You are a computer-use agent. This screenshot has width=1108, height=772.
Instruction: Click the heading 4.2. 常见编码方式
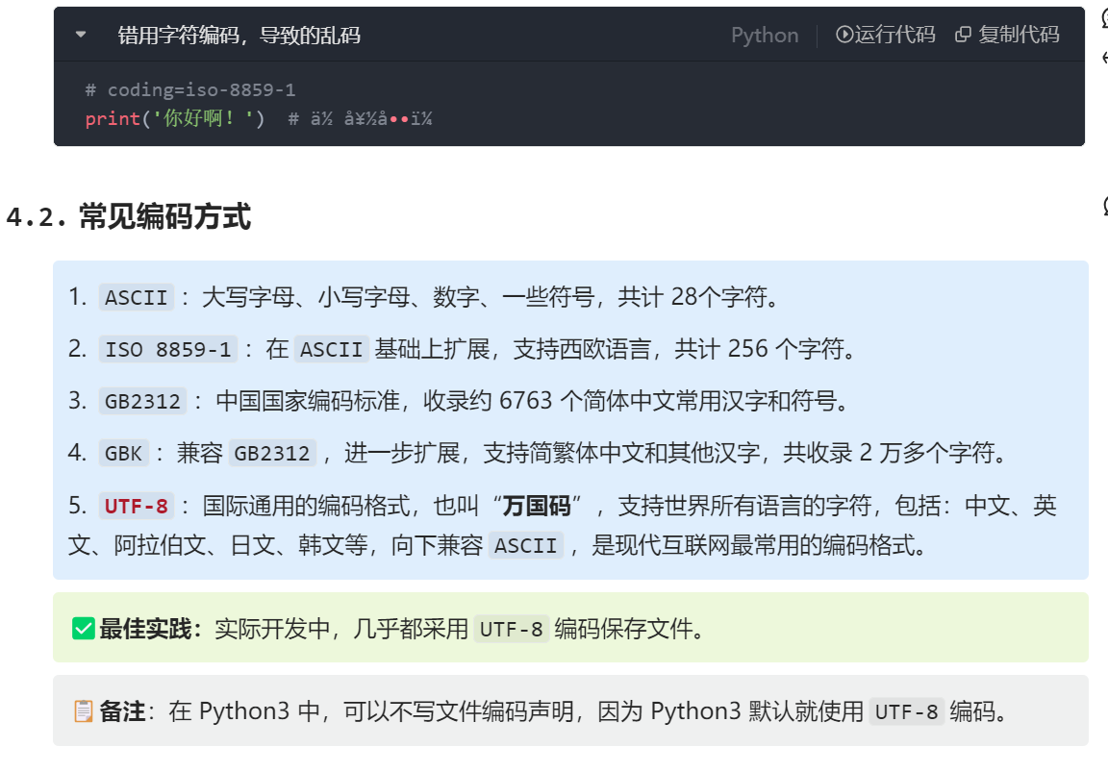click(x=129, y=216)
